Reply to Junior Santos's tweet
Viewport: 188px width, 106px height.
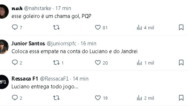15,63
